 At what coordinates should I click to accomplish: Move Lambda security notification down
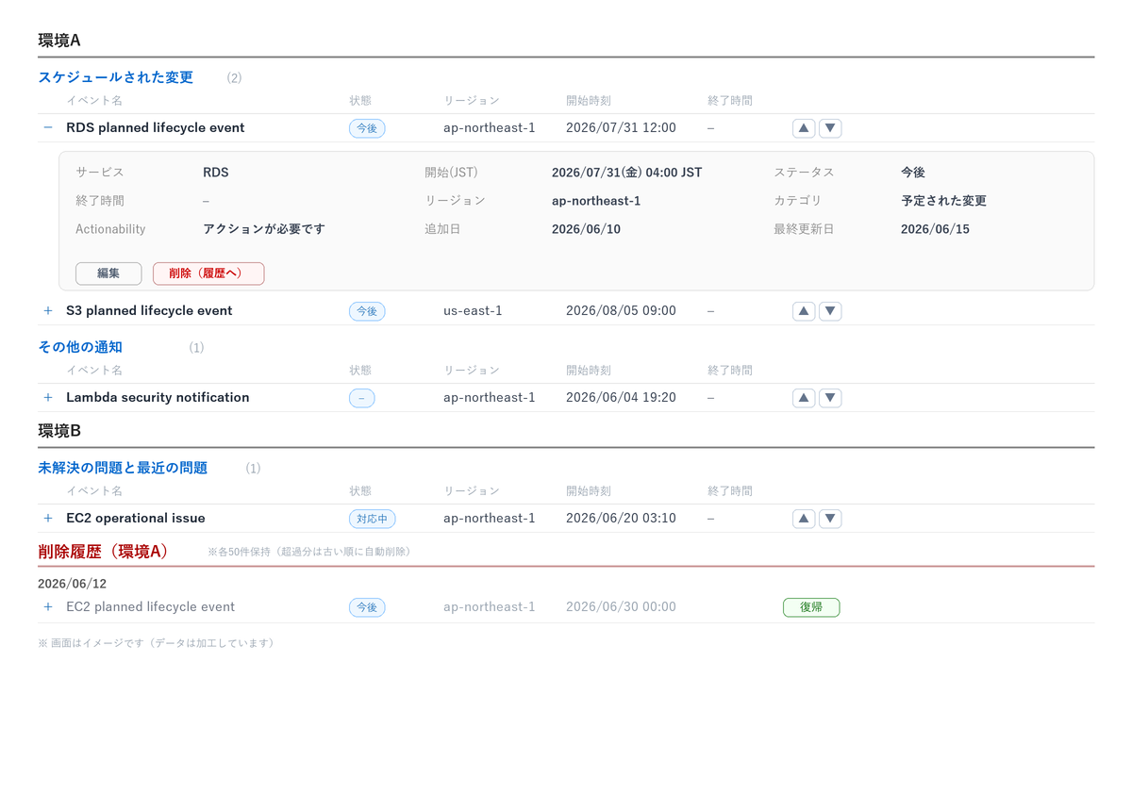pos(830,398)
